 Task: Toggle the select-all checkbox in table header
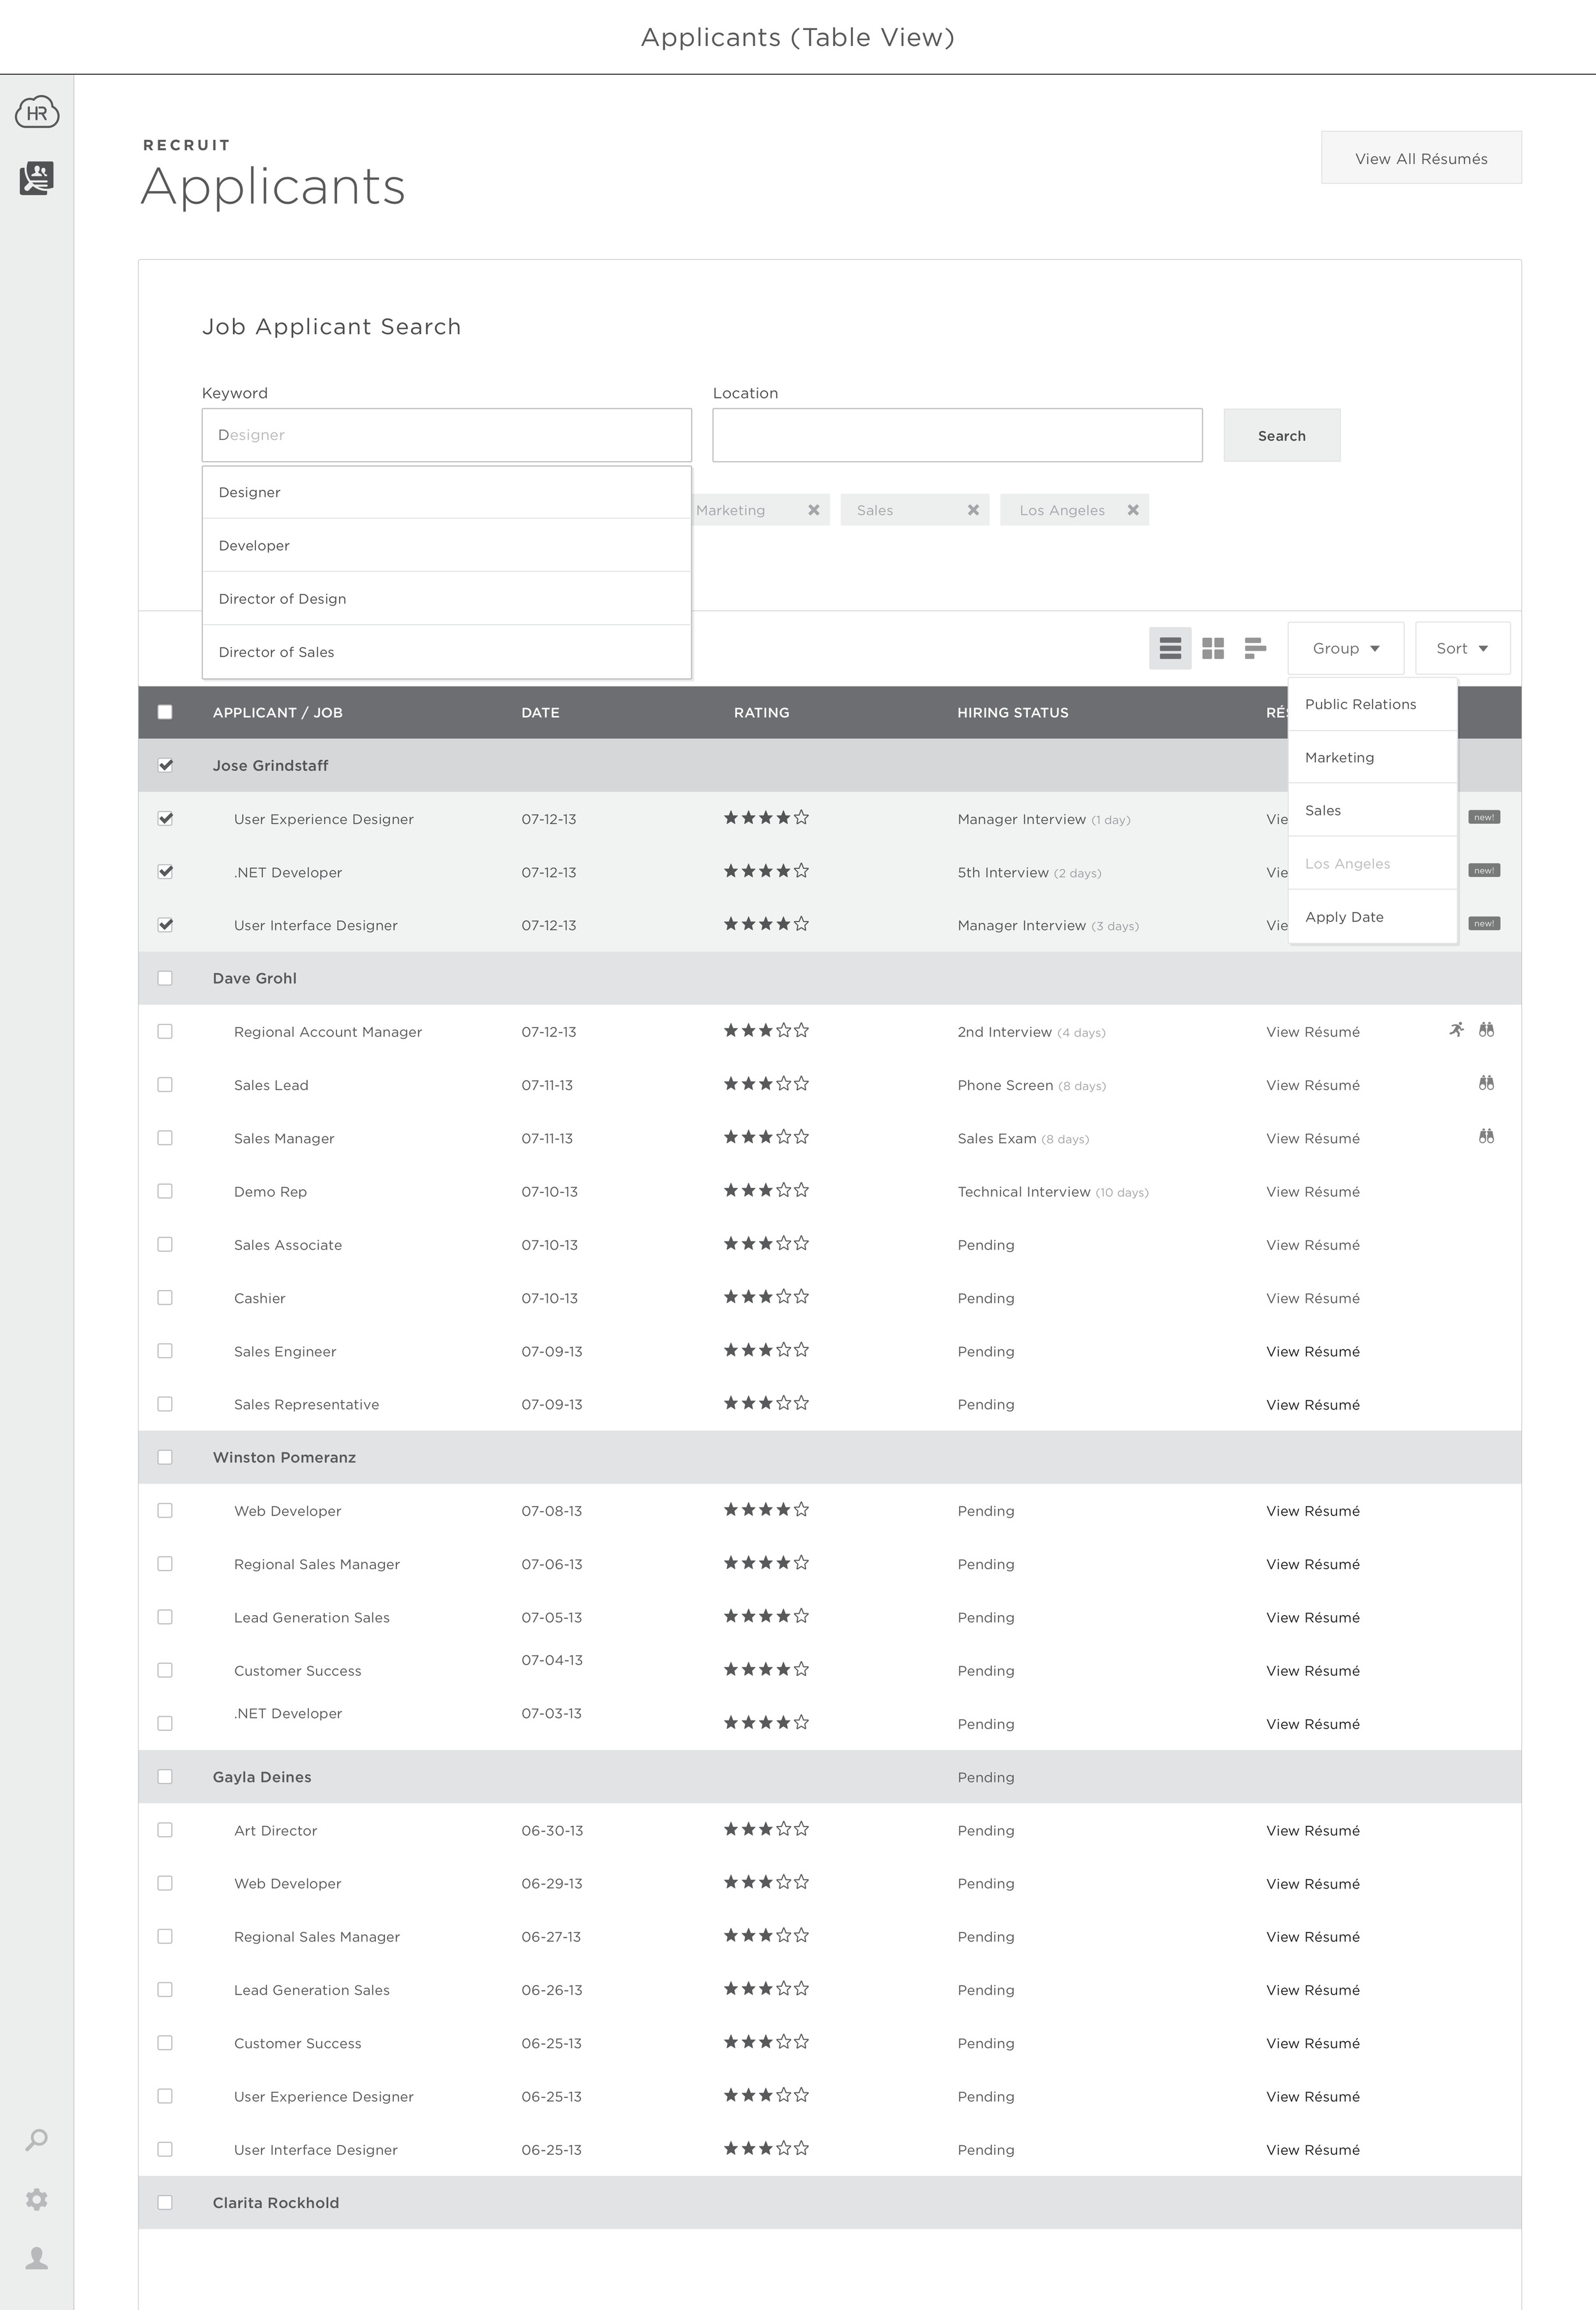165,712
